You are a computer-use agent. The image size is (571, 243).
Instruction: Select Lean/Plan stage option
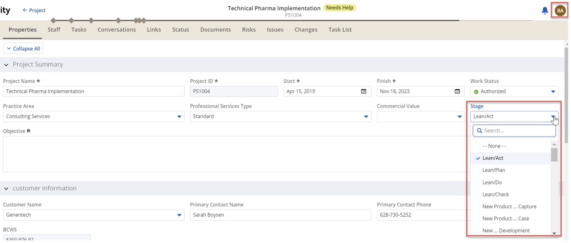click(510, 170)
